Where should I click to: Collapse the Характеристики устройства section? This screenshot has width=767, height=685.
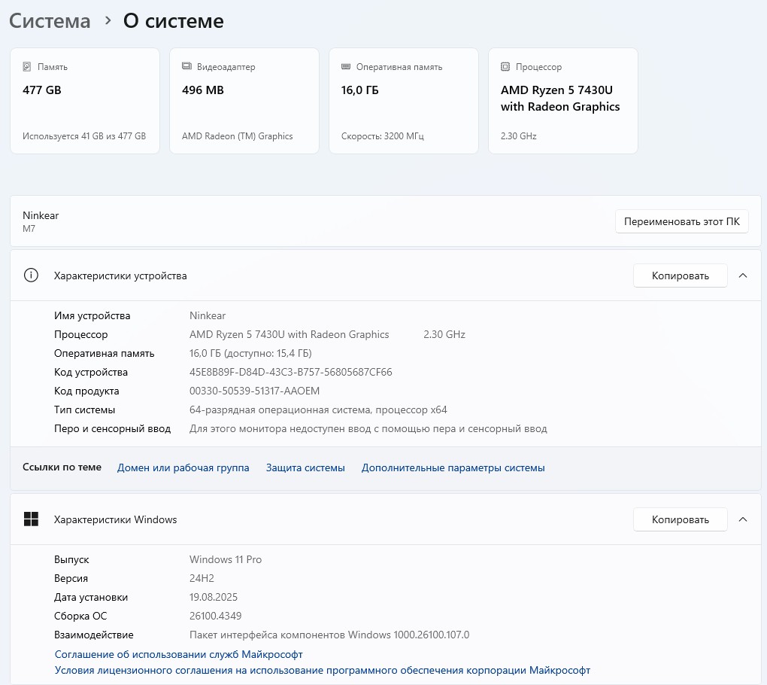[743, 276]
